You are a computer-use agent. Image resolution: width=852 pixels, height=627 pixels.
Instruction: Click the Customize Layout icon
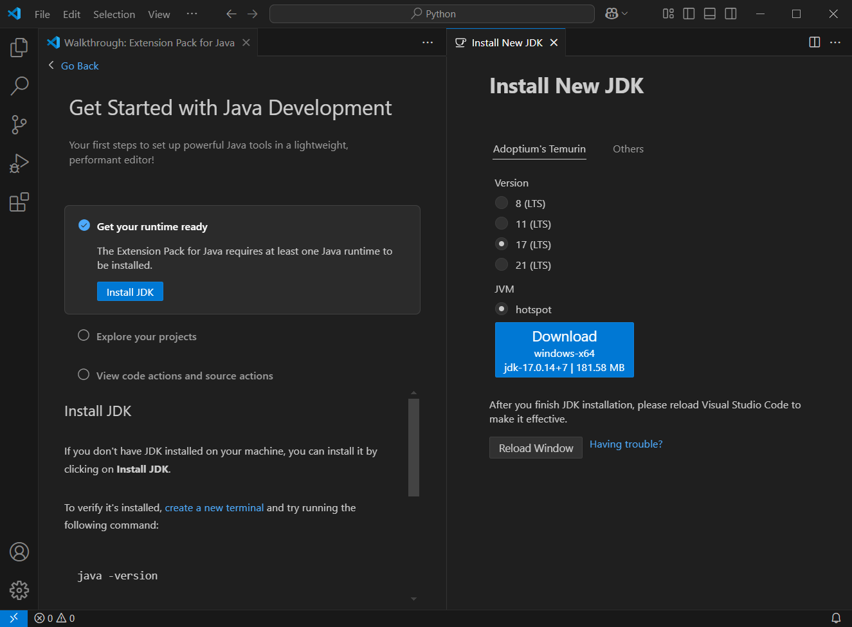click(668, 14)
